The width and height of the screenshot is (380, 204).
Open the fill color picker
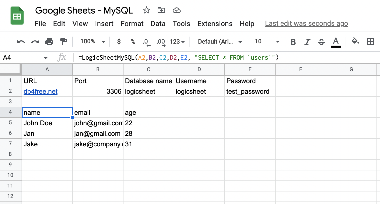[x=355, y=42]
